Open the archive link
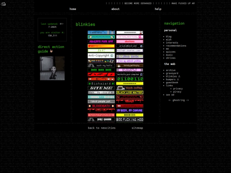 (x=171, y=70)
